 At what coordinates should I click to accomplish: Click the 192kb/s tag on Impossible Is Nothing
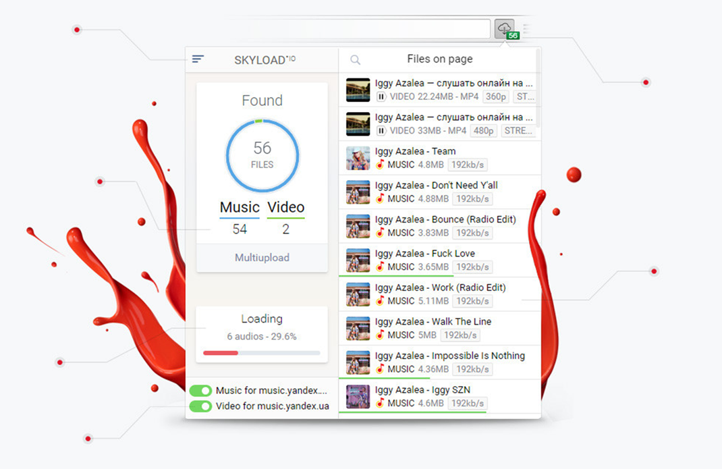pos(472,369)
